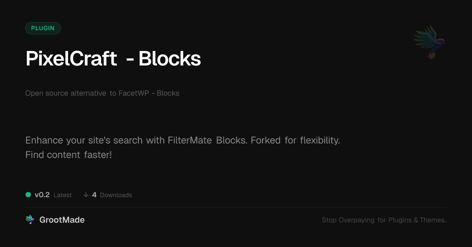Viewport: 472px width, 247px height.
Task: Click the "Open source alternative" subtitle text
Action: (x=66, y=93)
